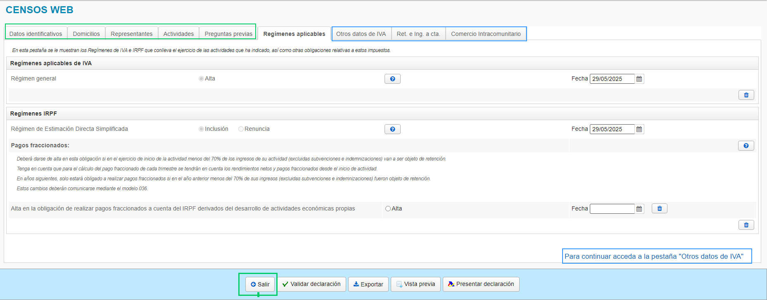767x300 pixels.
Task: Select the Inclusión radio option
Action: point(201,129)
